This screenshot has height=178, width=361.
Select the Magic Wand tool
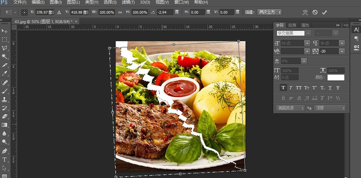4,57
